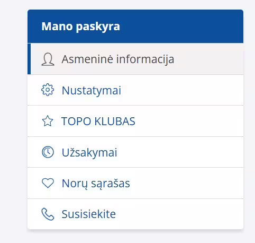Screen dimensions: 255x243
Task: Click the Mano paskyra header title
Action: click(x=81, y=27)
